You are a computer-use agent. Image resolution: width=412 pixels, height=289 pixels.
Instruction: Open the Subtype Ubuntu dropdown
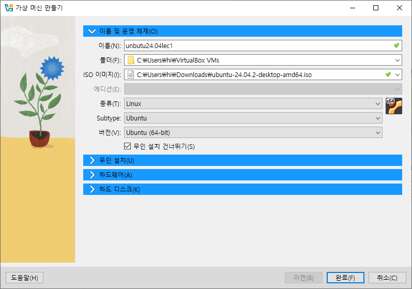coord(253,118)
